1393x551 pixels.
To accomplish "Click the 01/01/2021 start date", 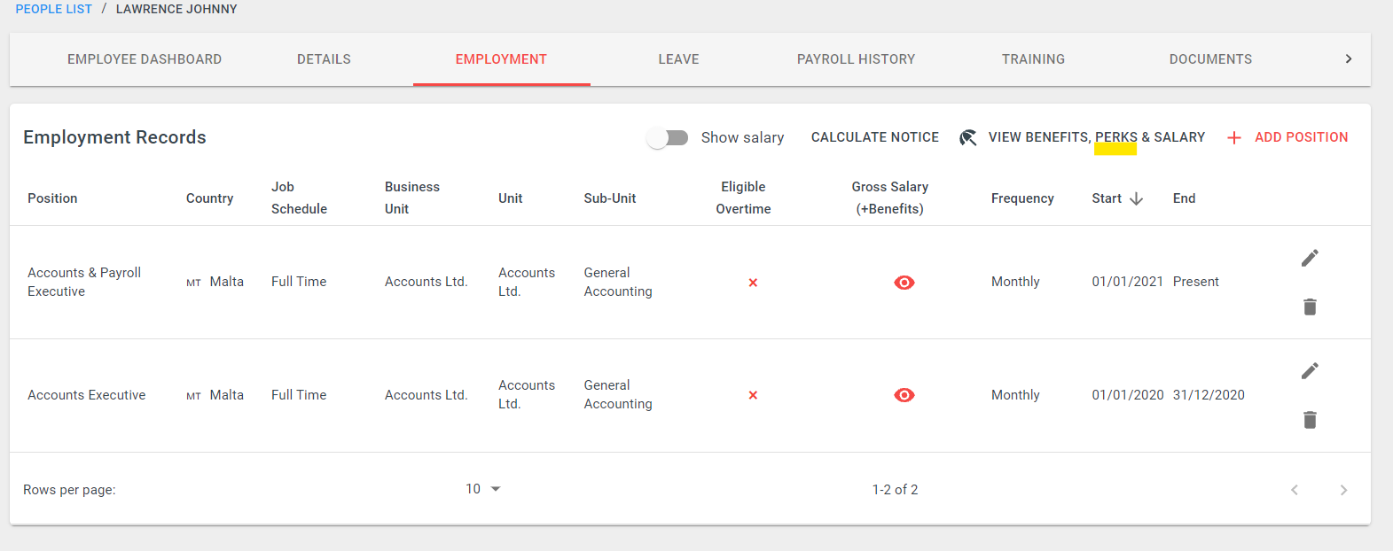I will [x=1127, y=282].
